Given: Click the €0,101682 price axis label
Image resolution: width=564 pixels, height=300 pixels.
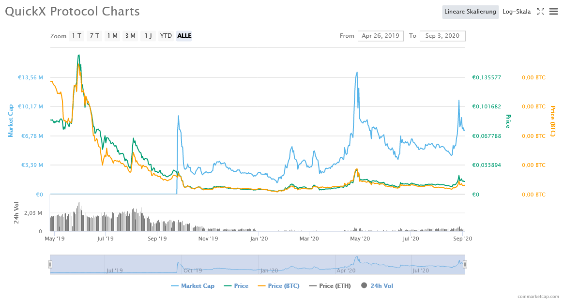Looking at the screenshot, I should (487, 106).
